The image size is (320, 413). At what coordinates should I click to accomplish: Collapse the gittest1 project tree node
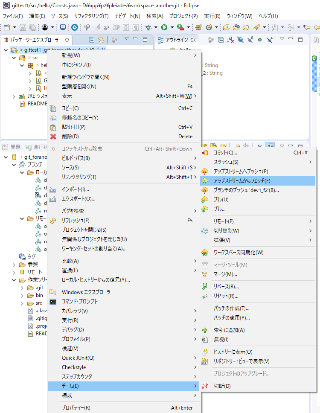pyautogui.click(x=6, y=50)
